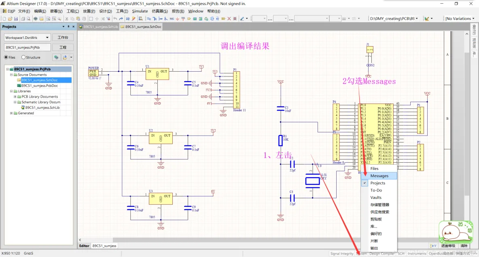This screenshot has width=479, height=257.
Task: Click the New document icon
Action: [x=4, y=19]
